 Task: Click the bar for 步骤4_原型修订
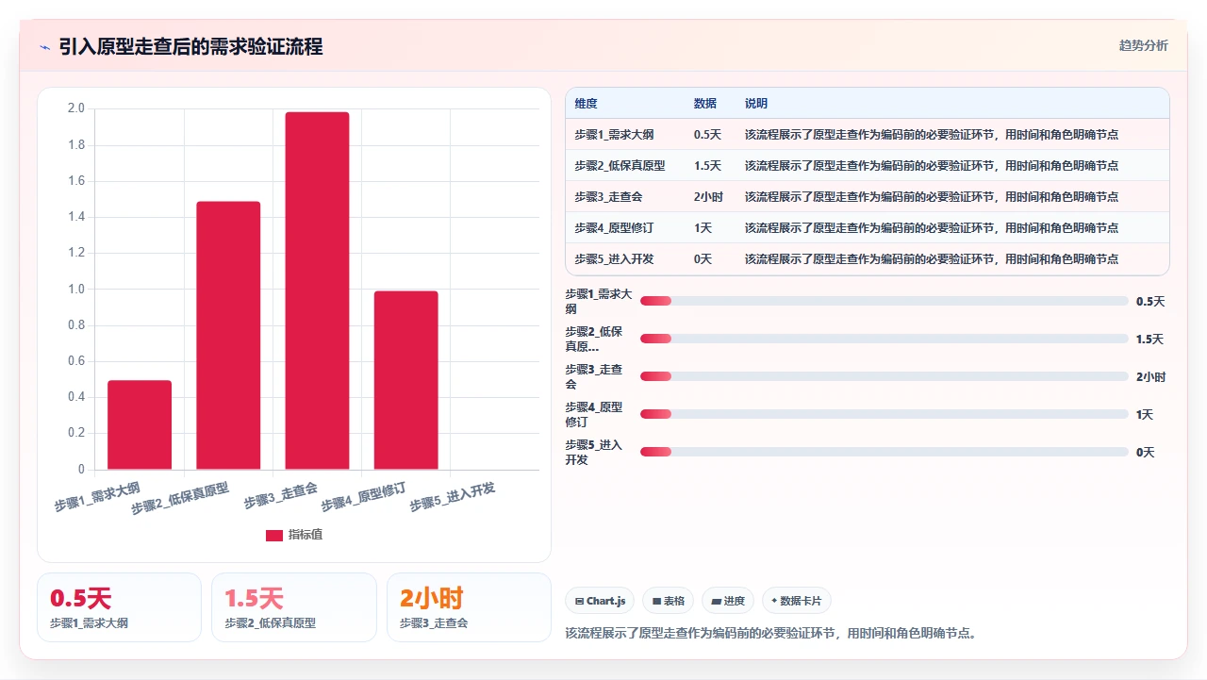point(405,380)
